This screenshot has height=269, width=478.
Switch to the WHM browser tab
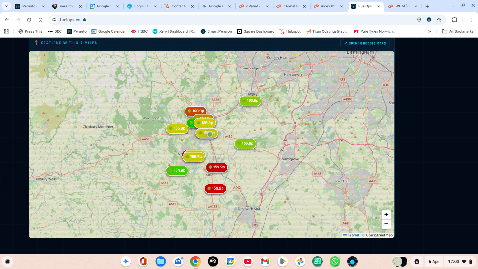pos(401,6)
